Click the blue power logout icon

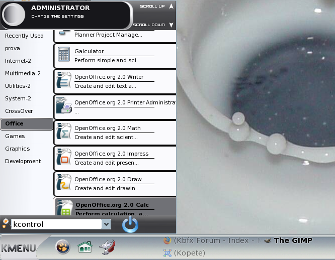click(130, 224)
